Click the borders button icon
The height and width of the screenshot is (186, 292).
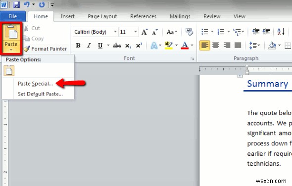coord(288,45)
